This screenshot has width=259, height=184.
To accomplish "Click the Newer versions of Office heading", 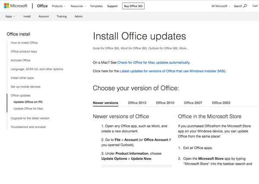I will 121,116.
